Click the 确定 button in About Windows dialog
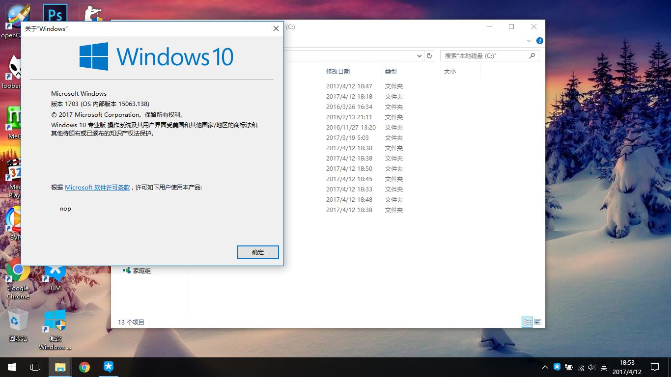671x377 pixels. (x=257, y=252)
